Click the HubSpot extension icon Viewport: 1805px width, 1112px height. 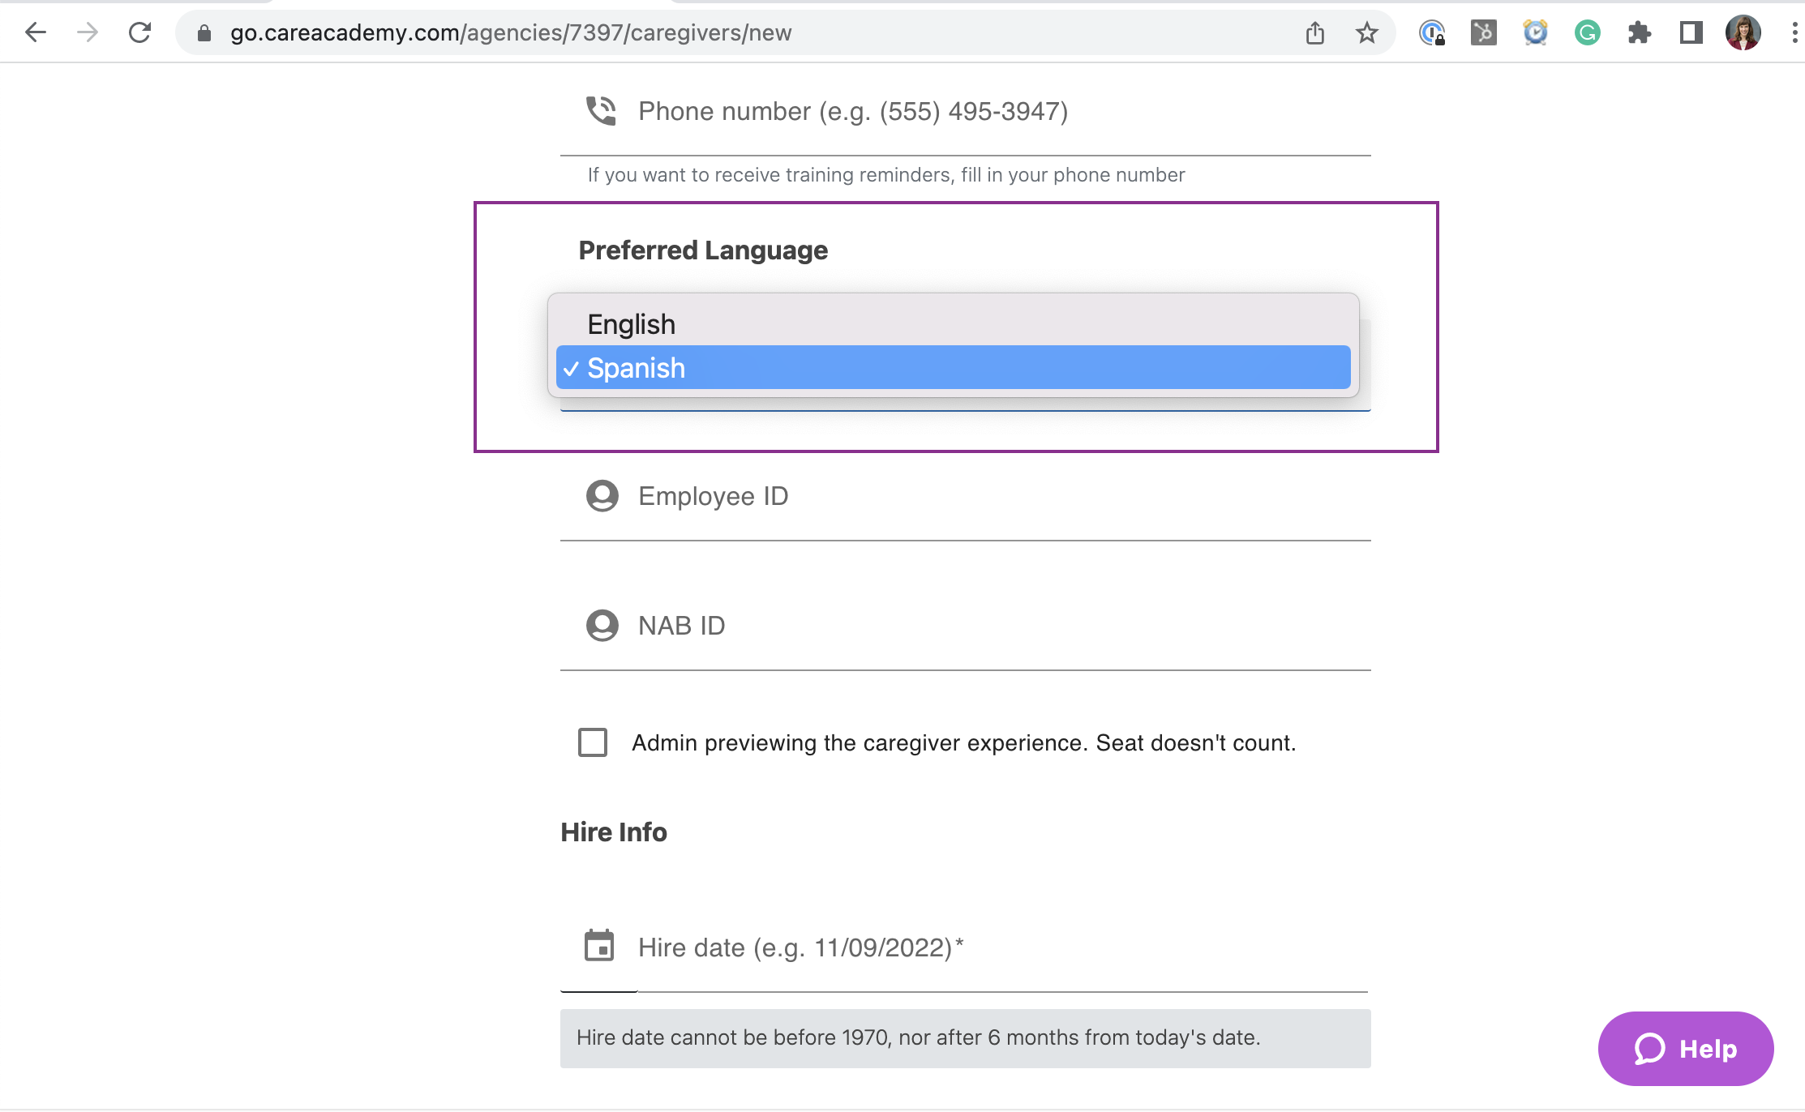[1483, 32]
